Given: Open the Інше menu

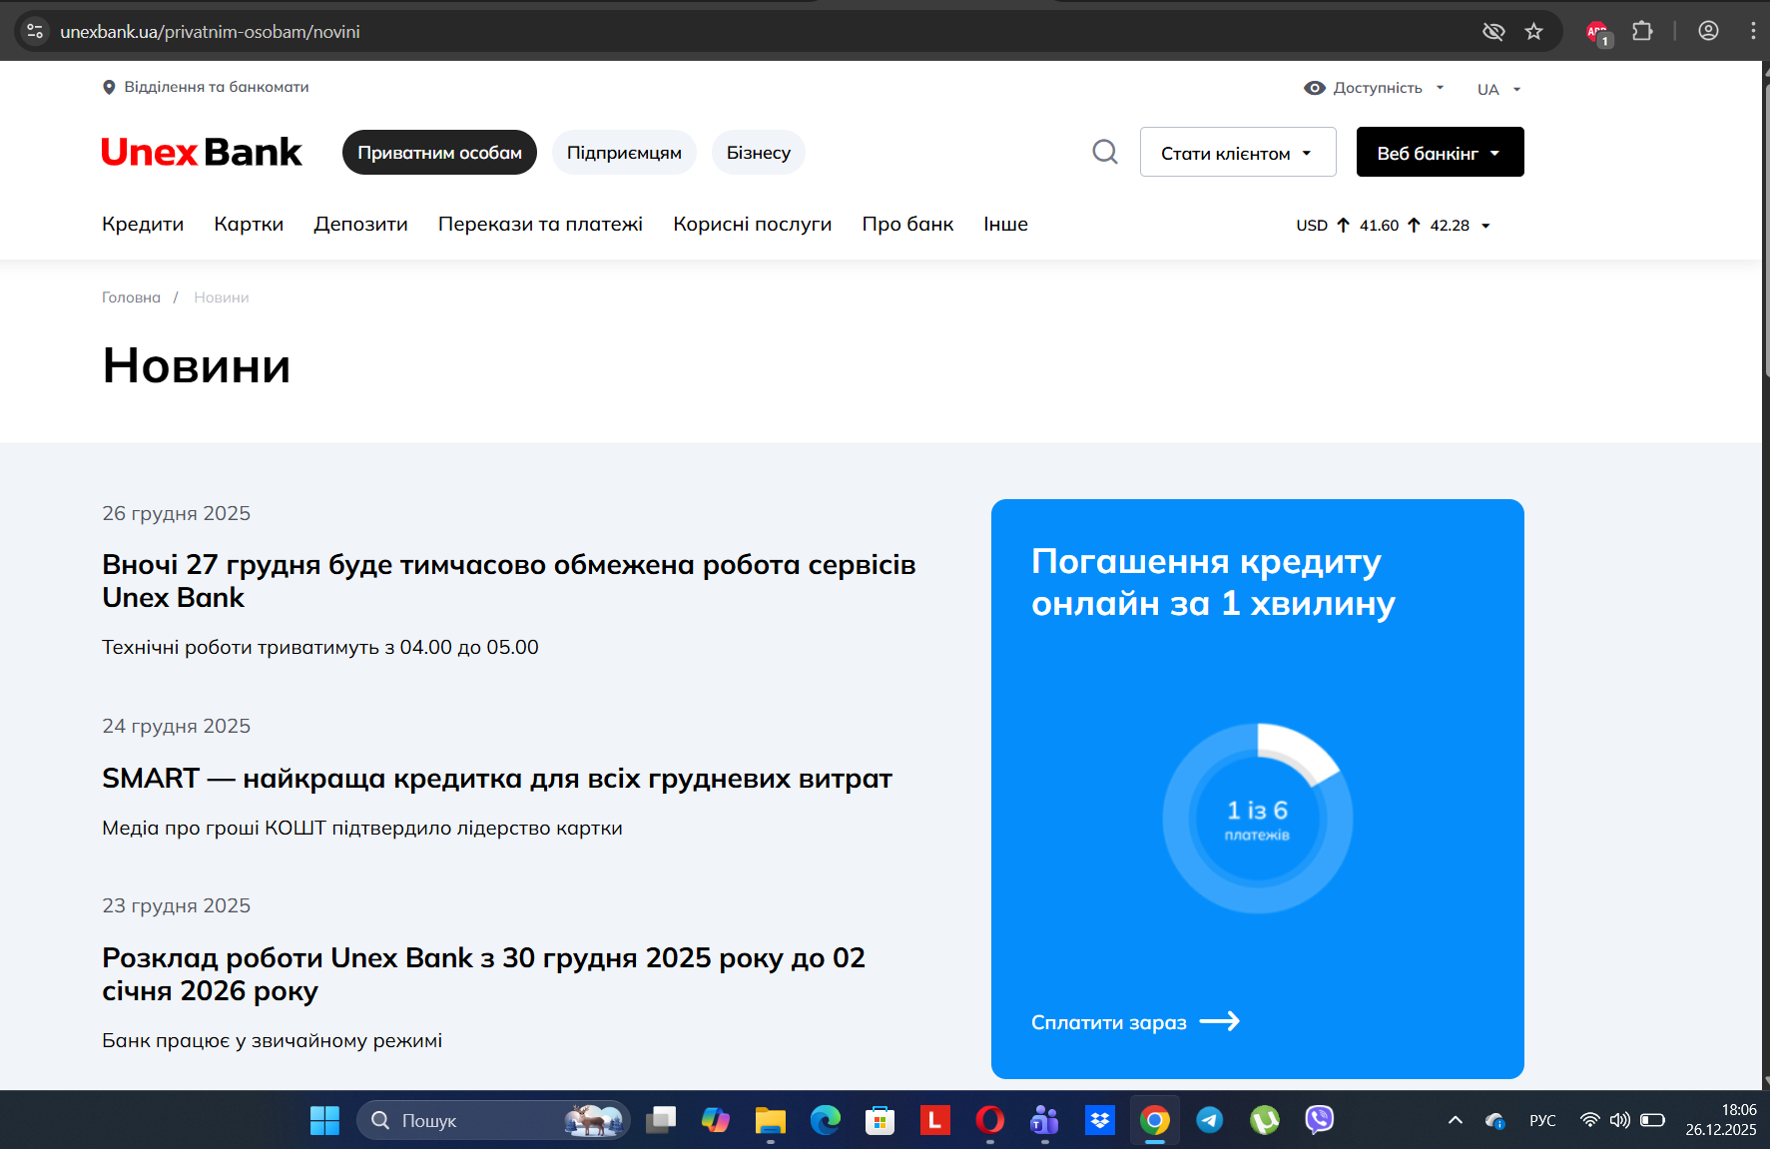Looking at the screenshot, I should [1005, 224].
